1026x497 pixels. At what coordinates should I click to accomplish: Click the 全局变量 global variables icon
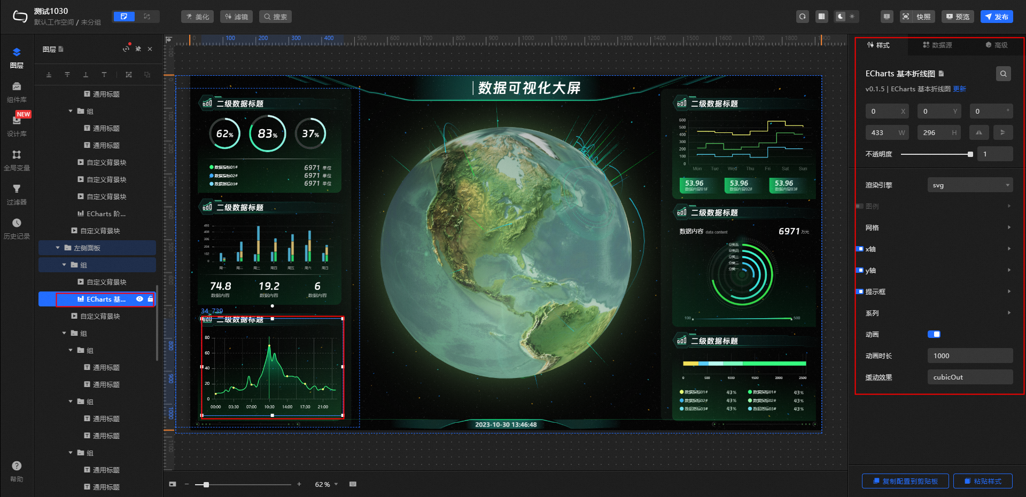click(x=17, y=160)
